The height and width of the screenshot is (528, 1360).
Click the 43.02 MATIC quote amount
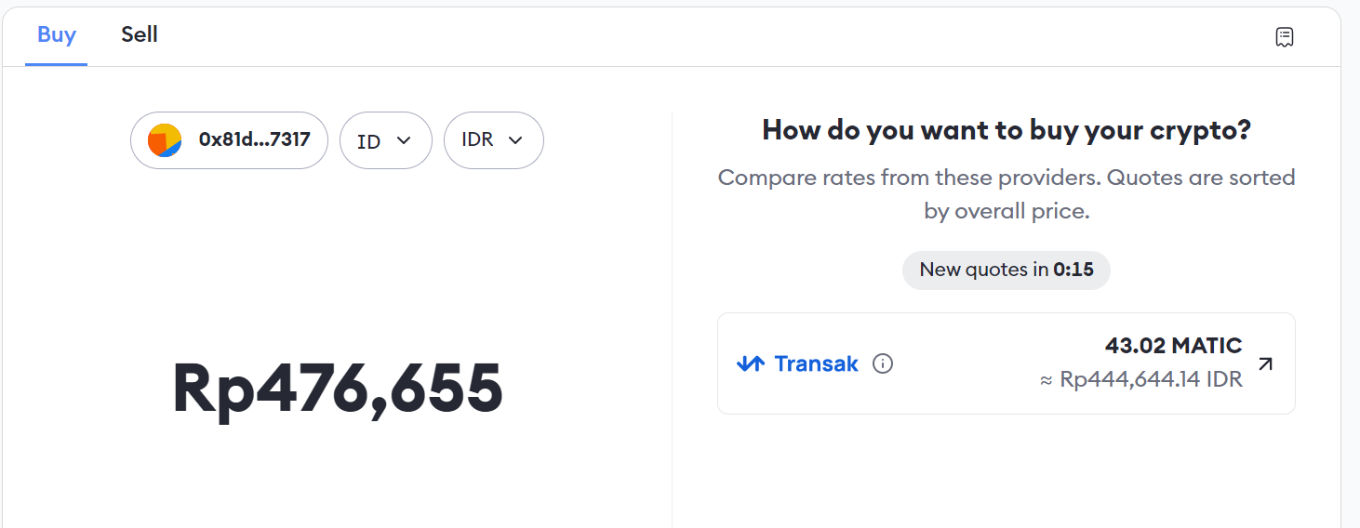pos(1173,346)
